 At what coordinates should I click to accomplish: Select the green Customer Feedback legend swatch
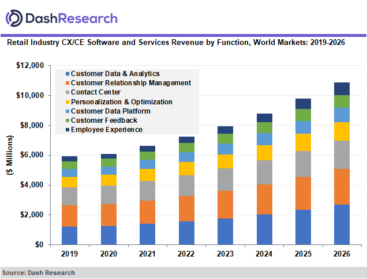[x=68, y=120]
